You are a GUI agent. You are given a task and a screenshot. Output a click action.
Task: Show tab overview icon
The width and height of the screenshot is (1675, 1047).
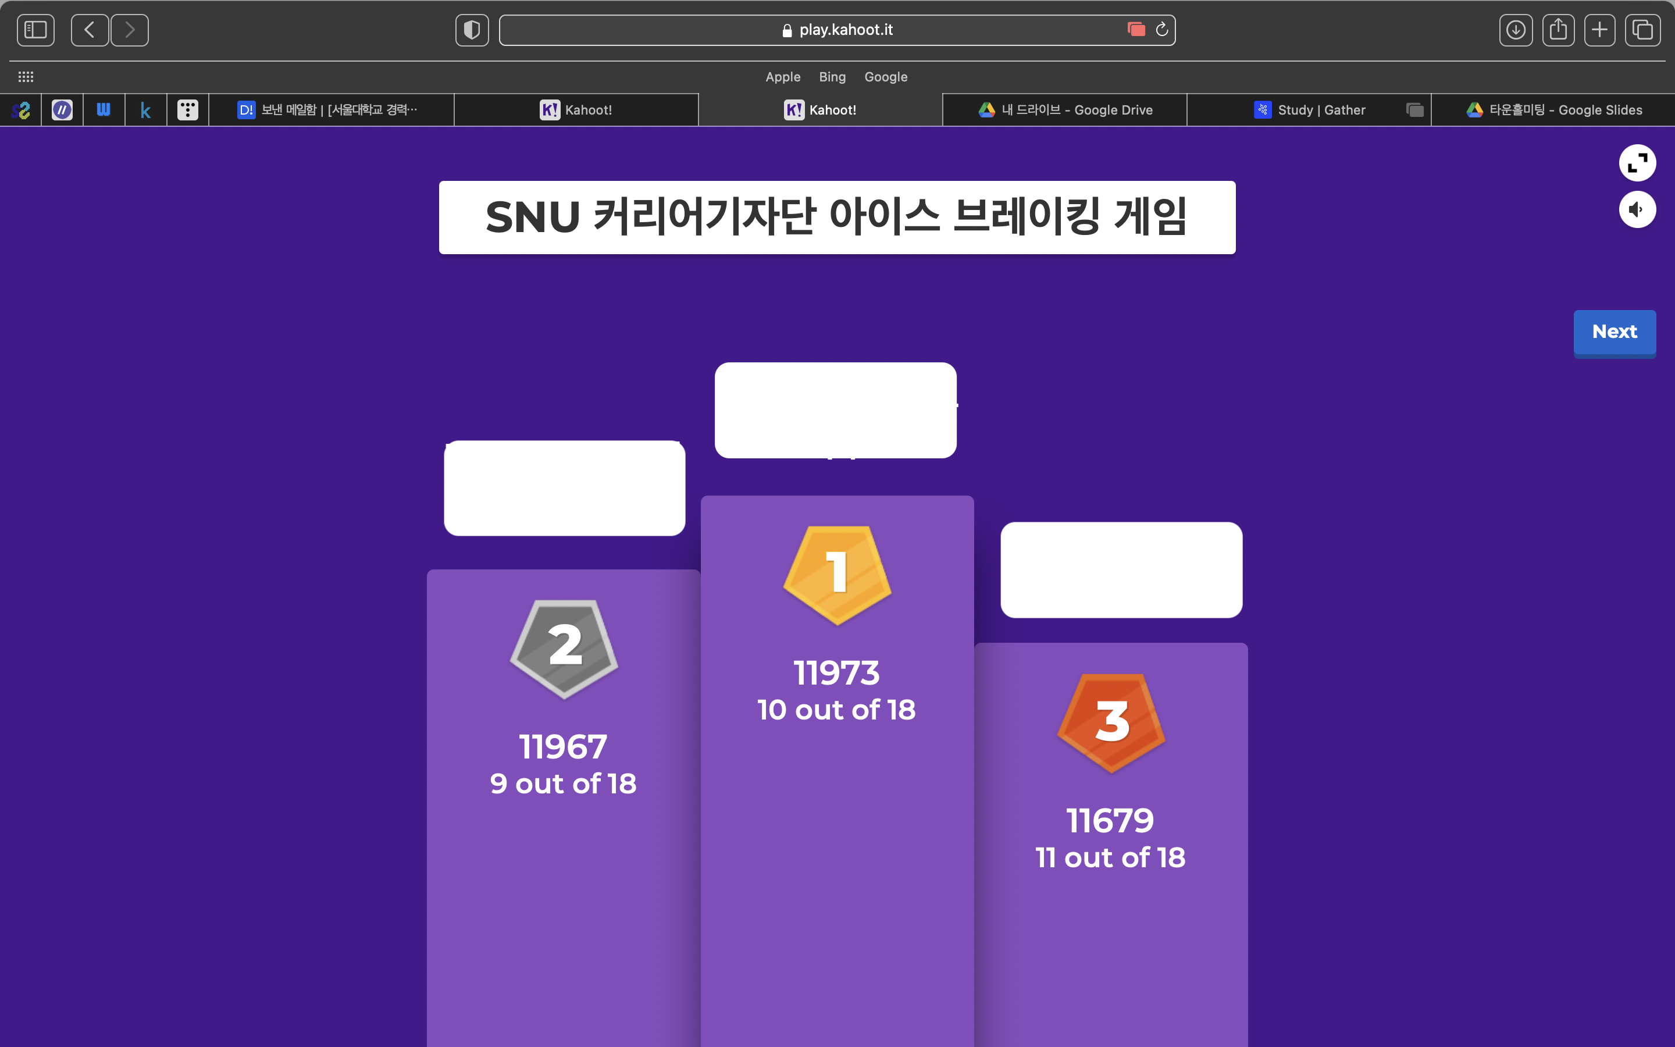1642,30
